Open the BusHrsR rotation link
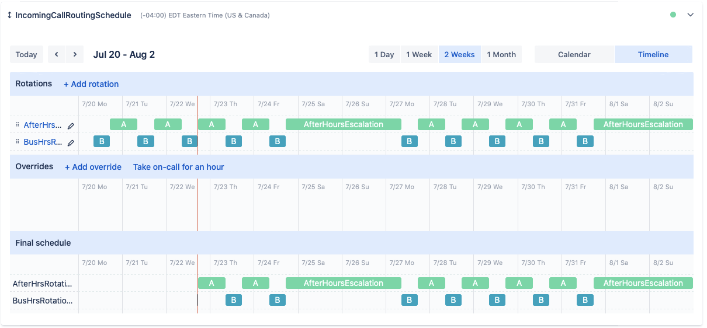The width and height of the screenshot is (707, 328). coord(43,142)
